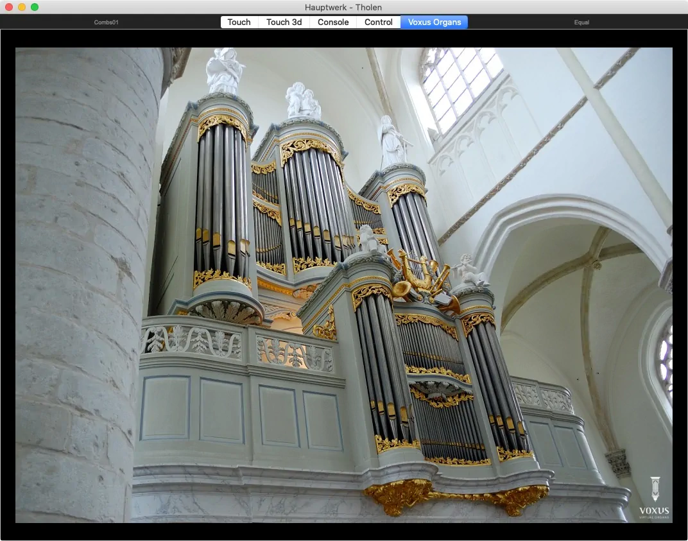Select the Console tab

click(x=333, y=22)
